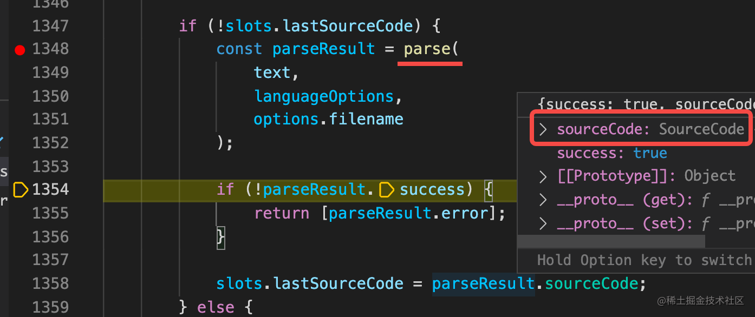
Task: Click the hover popup's horizontal scrollbar
Action: coord(611,241)
